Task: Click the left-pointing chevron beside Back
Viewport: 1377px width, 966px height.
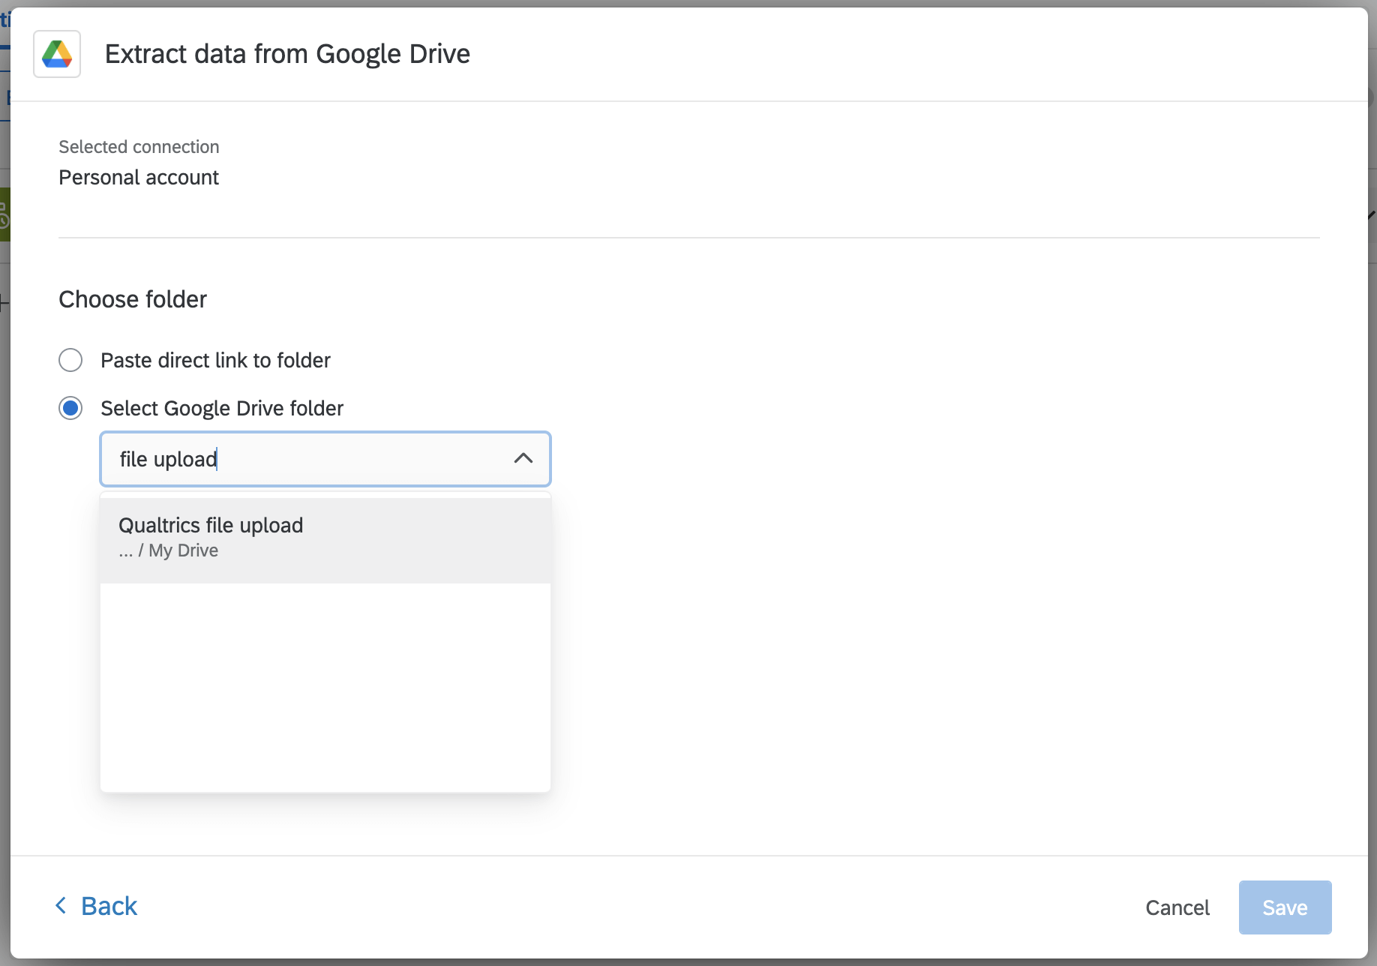Action: pos(61,905)
